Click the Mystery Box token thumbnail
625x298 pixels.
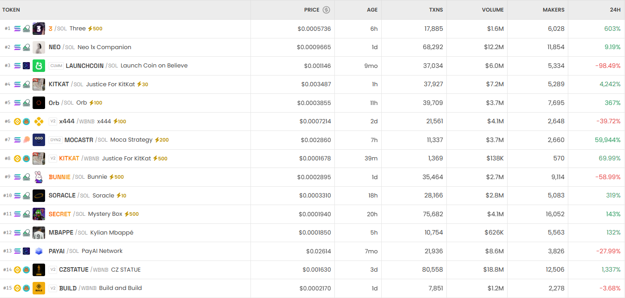coord(39,214)
